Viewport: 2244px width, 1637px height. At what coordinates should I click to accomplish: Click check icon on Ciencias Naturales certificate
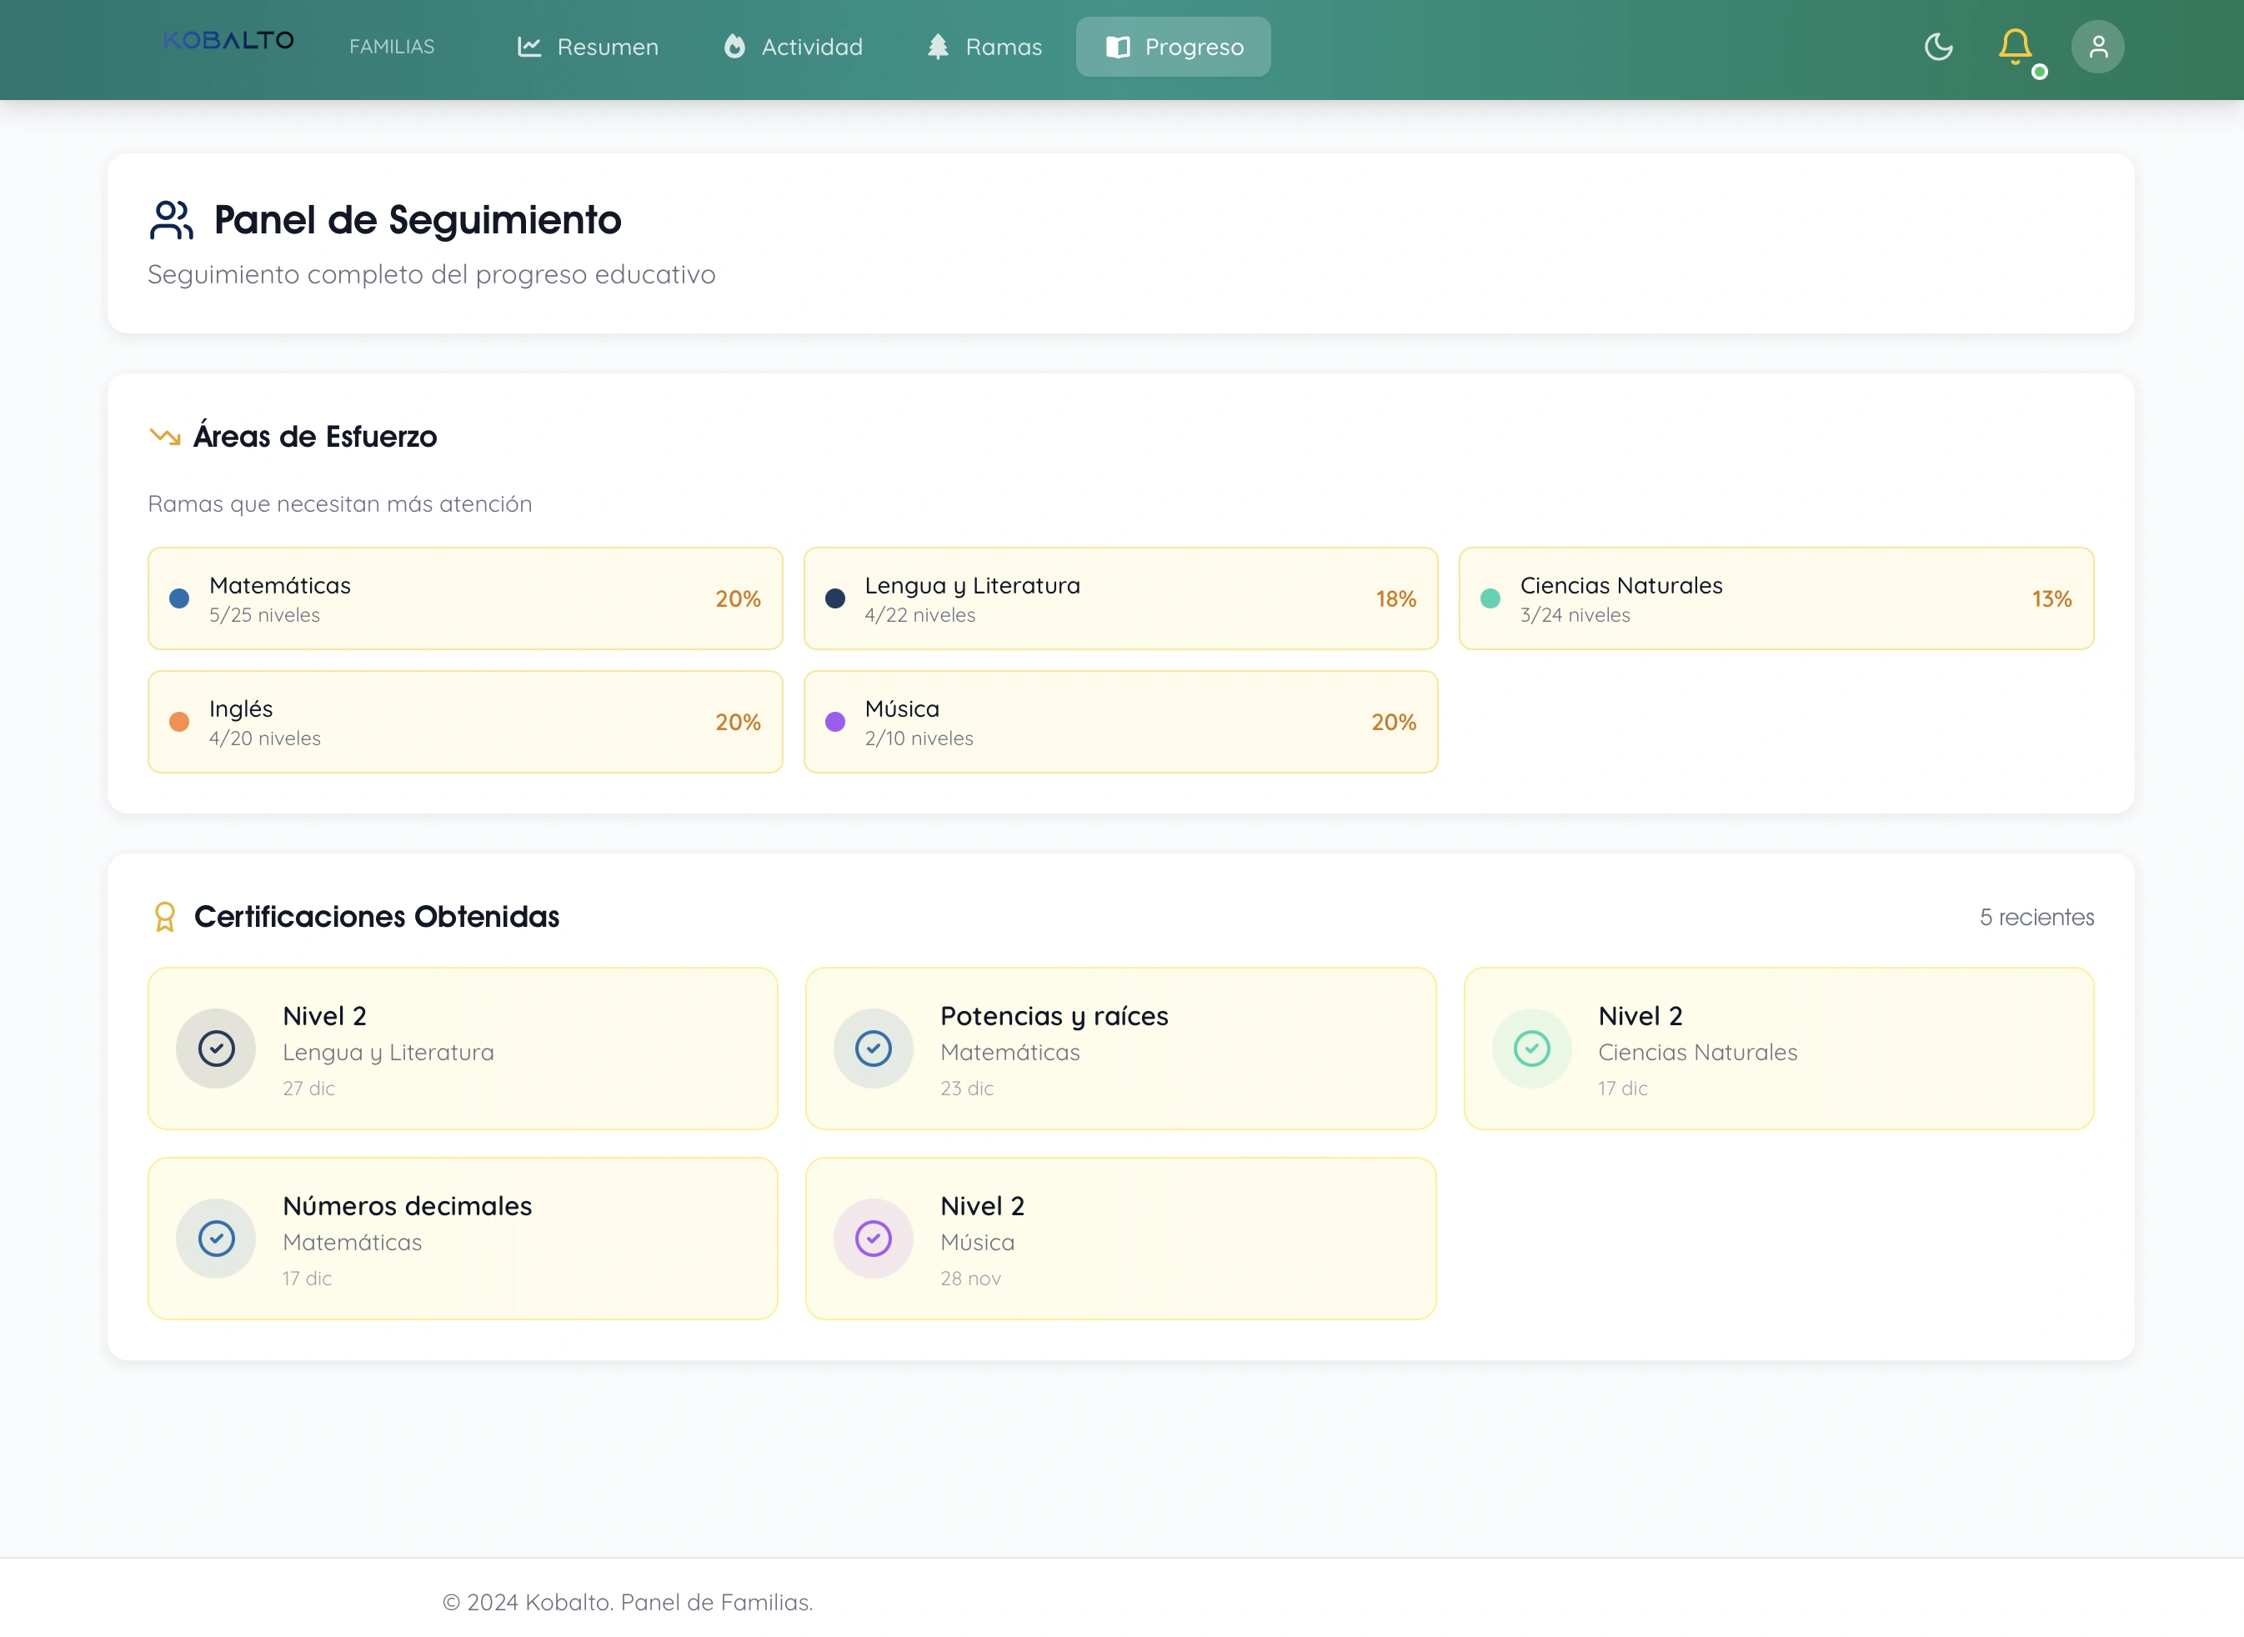[x=1530, y=1049]
